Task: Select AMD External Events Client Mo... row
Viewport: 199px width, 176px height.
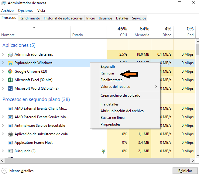Action: (x=98, y=109)
